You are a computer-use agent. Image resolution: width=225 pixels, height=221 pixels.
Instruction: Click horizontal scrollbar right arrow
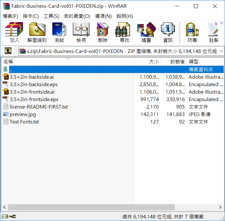[220, 207]
